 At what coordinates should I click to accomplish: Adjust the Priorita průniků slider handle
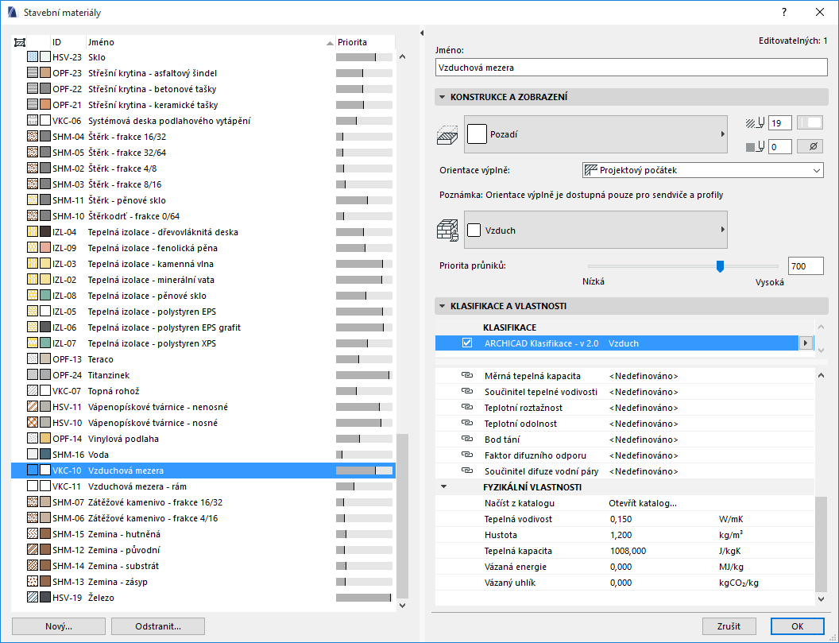[720, 266]
